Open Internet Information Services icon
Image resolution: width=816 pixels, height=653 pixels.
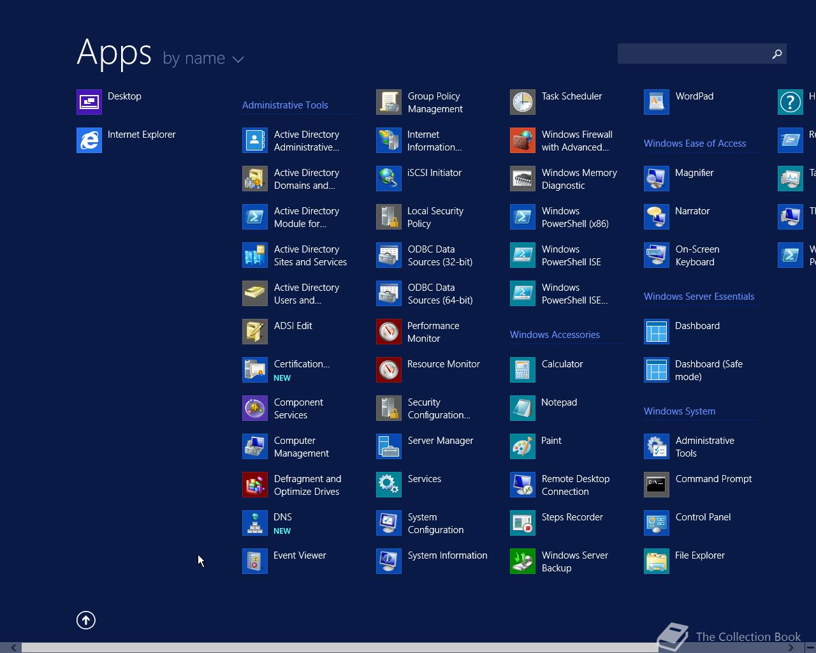(389, 140)
